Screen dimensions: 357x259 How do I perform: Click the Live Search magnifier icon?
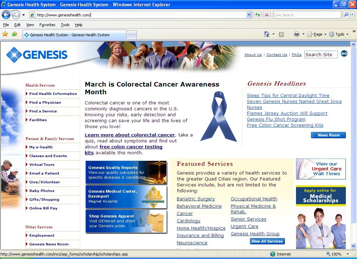point(346,15)
